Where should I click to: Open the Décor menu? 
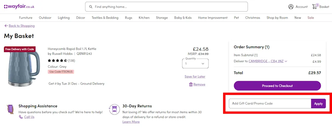coord(81,18)
